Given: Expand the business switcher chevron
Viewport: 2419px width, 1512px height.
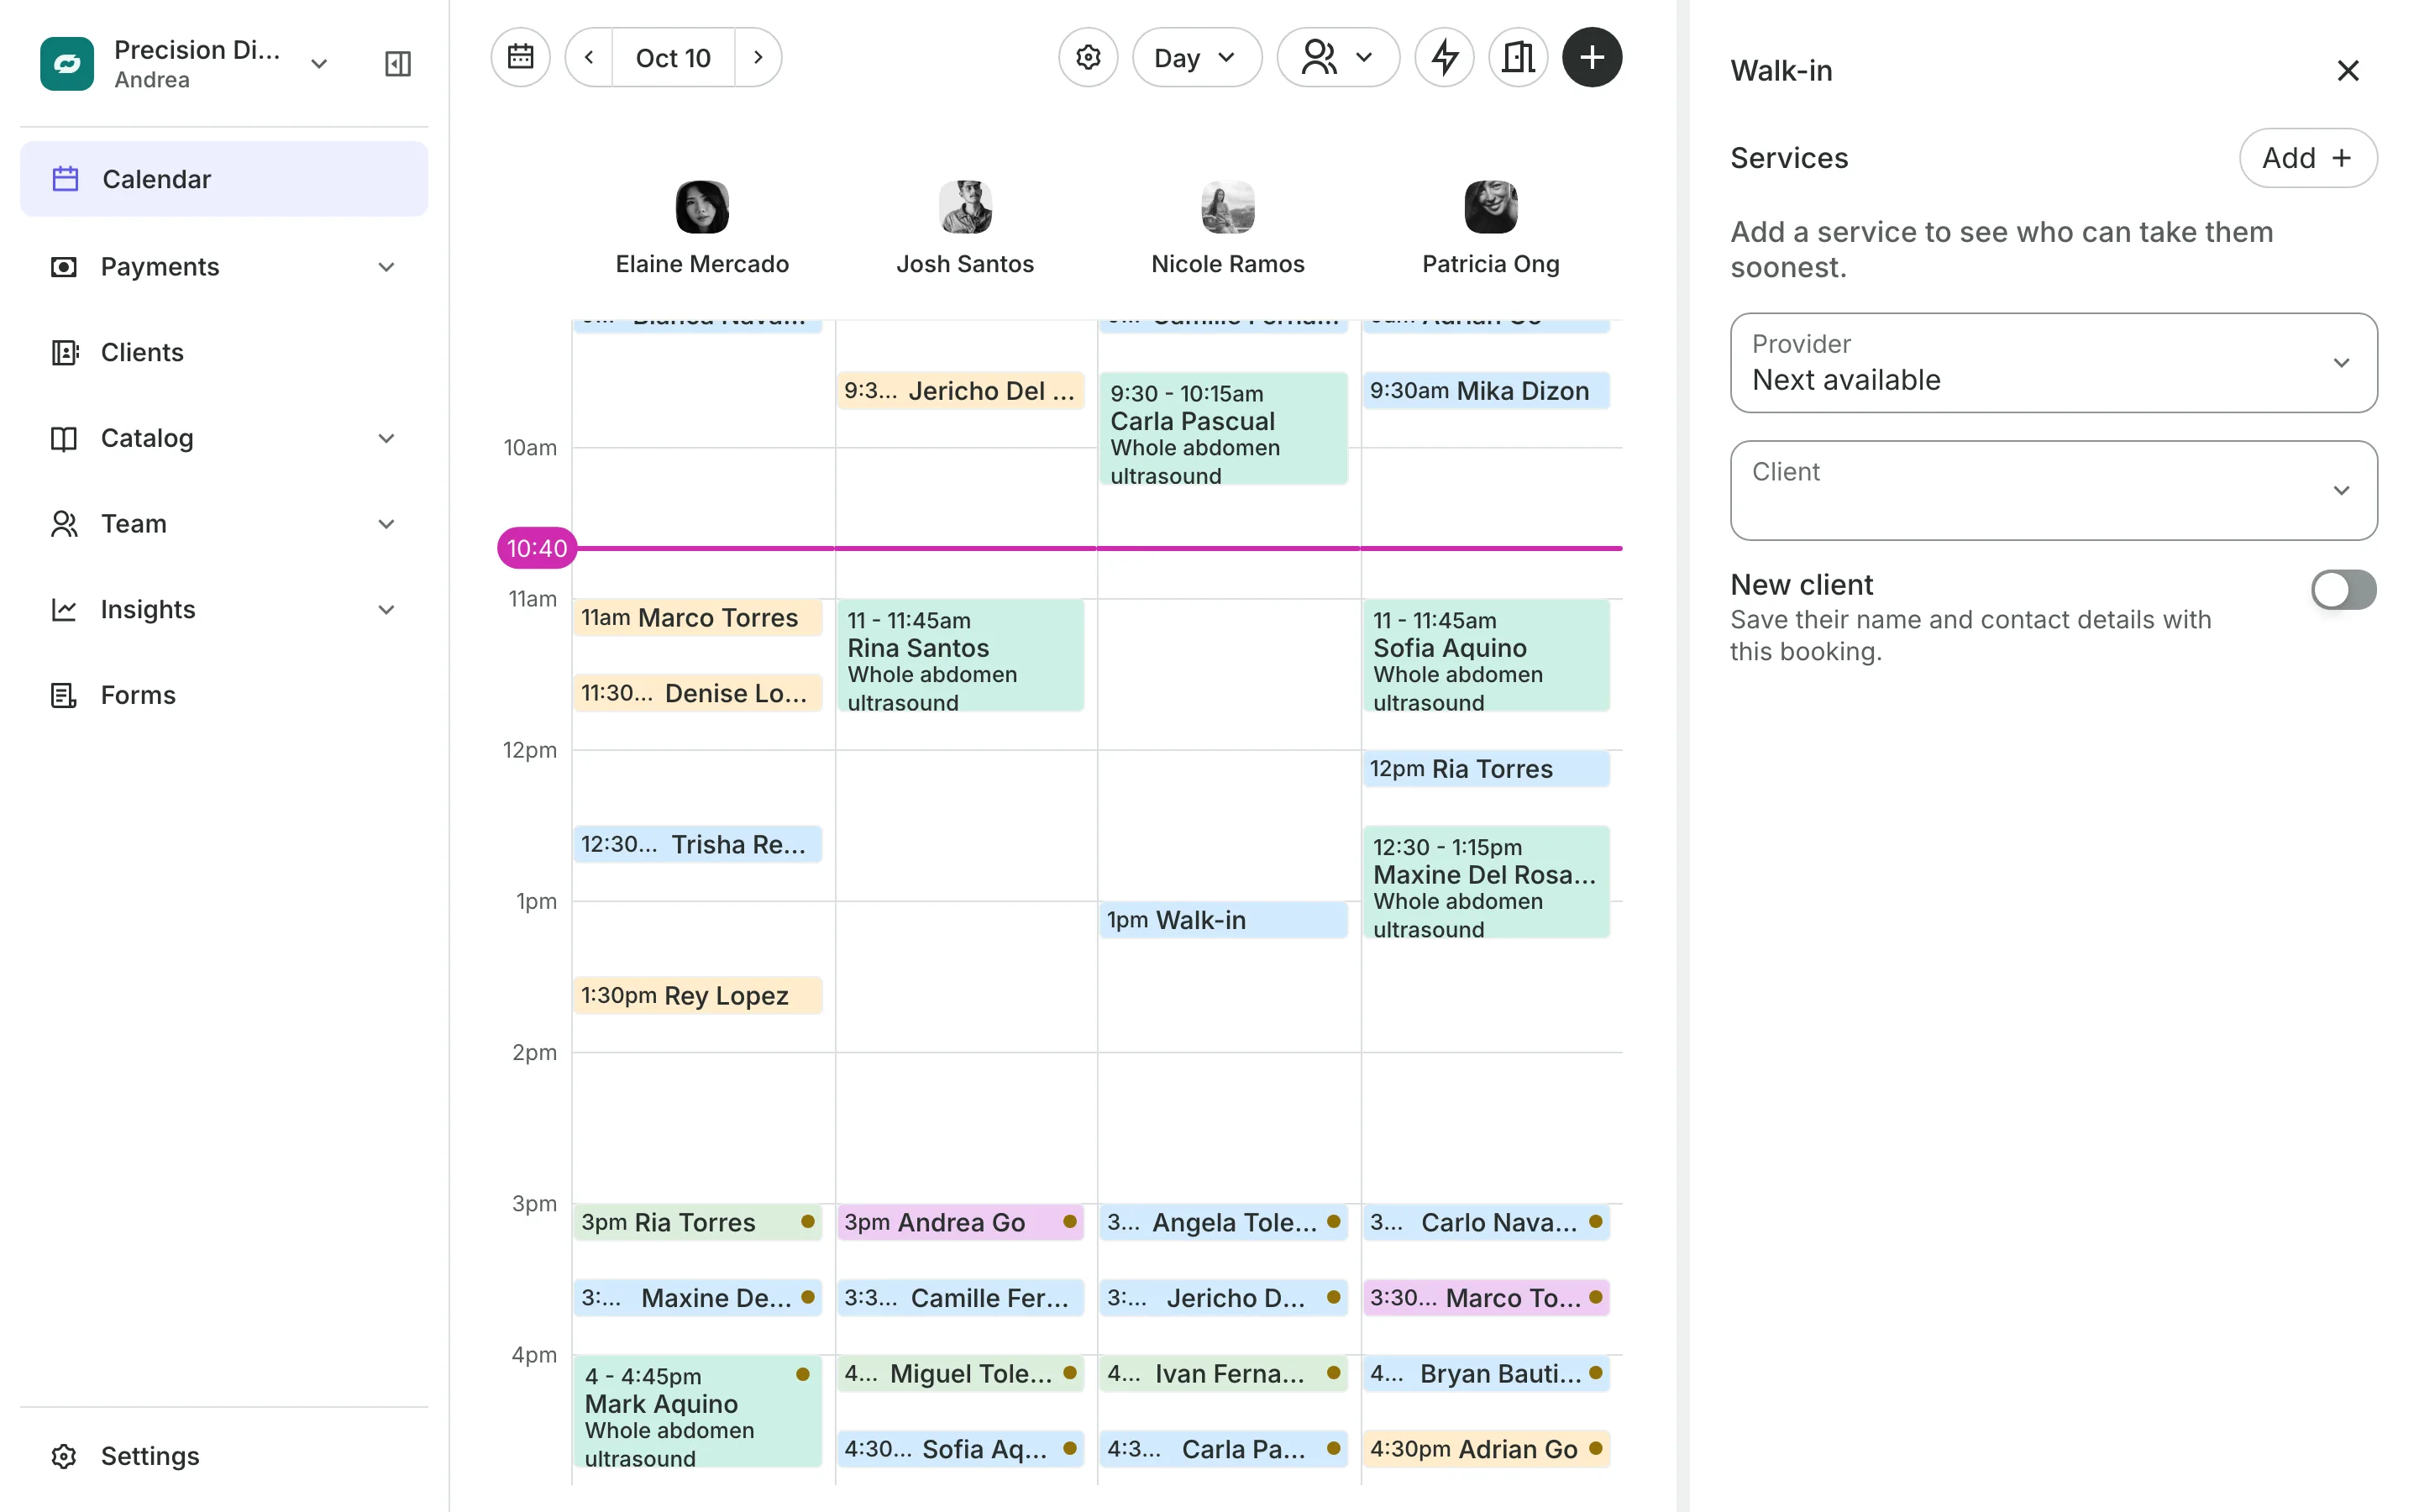Looking at the screenshot, I should [x=319, y=64].
